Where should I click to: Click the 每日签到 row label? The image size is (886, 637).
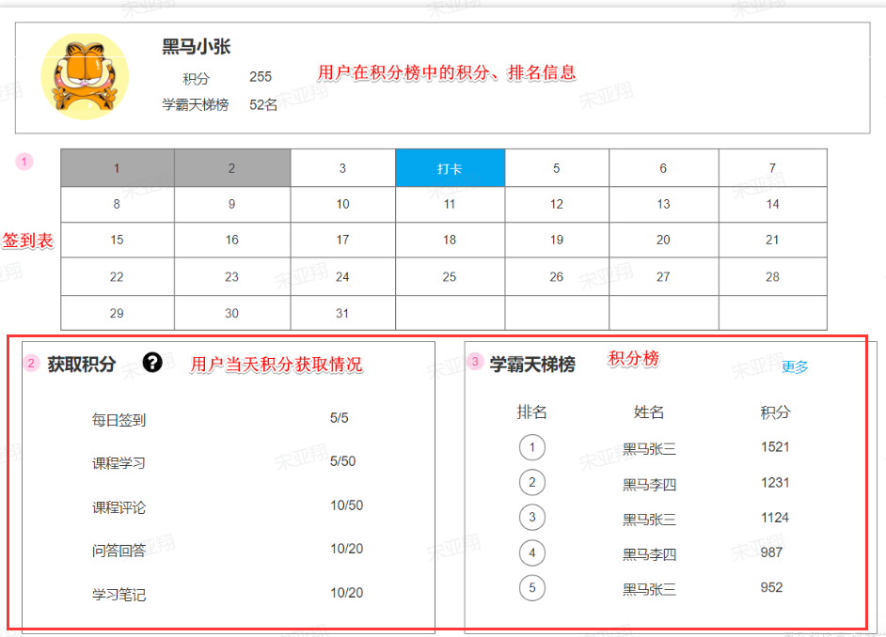click(119, 420)
